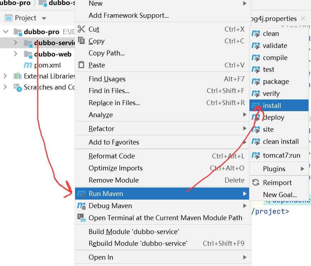The width and height of the screenshot is (311, 266).
Task: Click the Paste clipboard icon
Action: tap(81, 65)
